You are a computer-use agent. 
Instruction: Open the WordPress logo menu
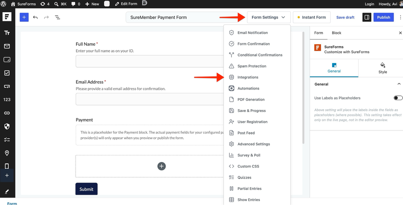click(4, 4)
